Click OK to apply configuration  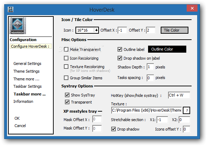tap(17, 118)
